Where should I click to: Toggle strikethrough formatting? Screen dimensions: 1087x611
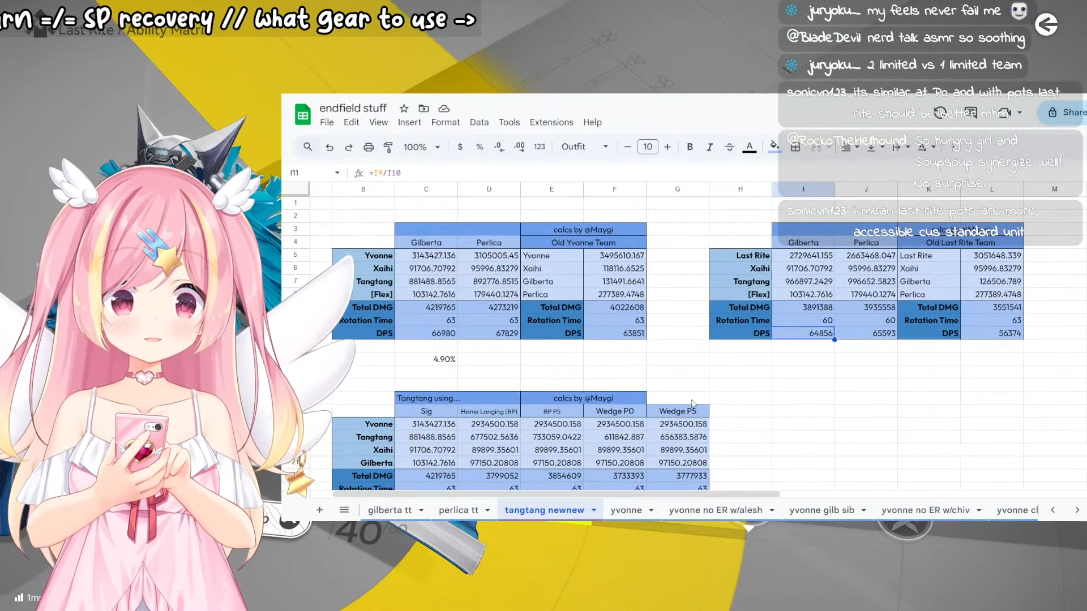point(729,147)
